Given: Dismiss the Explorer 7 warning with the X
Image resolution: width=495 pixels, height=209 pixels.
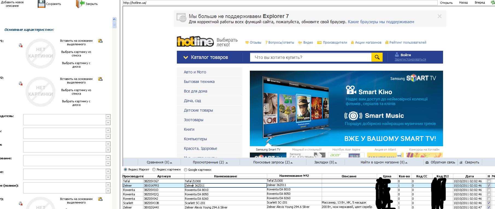Looking at the screenshot, I should pyautogui.click(x=440, y=16).
